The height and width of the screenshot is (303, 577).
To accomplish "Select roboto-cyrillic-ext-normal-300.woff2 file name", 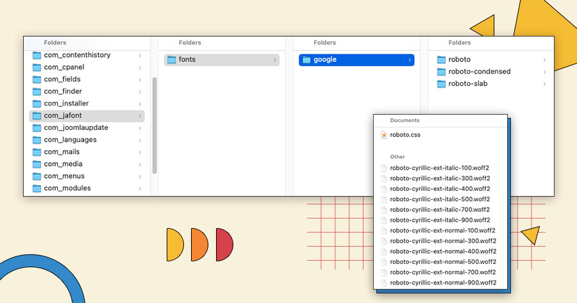I will 444,241.
